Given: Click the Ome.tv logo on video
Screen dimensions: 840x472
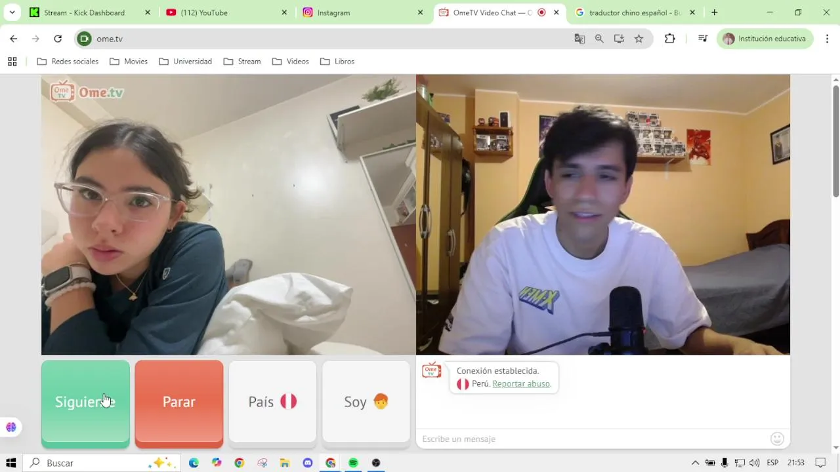Looking at the screenshot, I should tap(87, 92).
